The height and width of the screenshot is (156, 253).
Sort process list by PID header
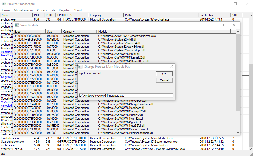tap(38, 15)
